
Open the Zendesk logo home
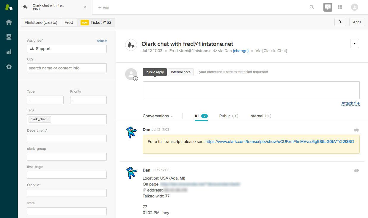pyautogui.click(x=9, y=7)
